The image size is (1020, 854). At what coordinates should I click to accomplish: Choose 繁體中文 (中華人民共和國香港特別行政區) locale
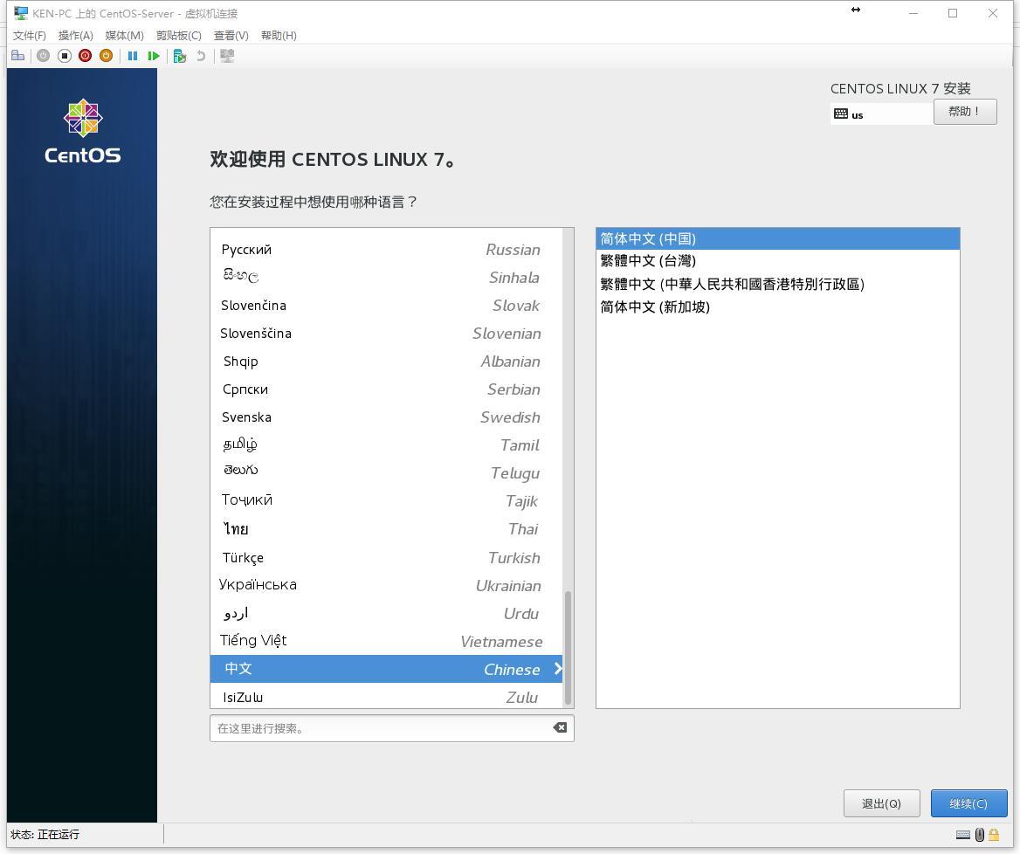click(x=777, y=285)
